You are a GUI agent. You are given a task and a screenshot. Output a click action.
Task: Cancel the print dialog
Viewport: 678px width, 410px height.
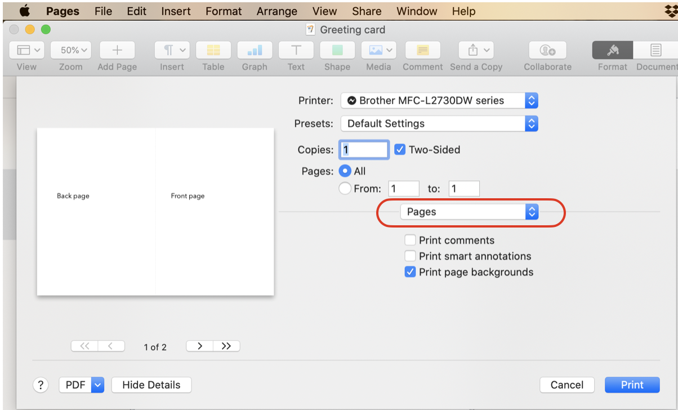pos(567,385)
